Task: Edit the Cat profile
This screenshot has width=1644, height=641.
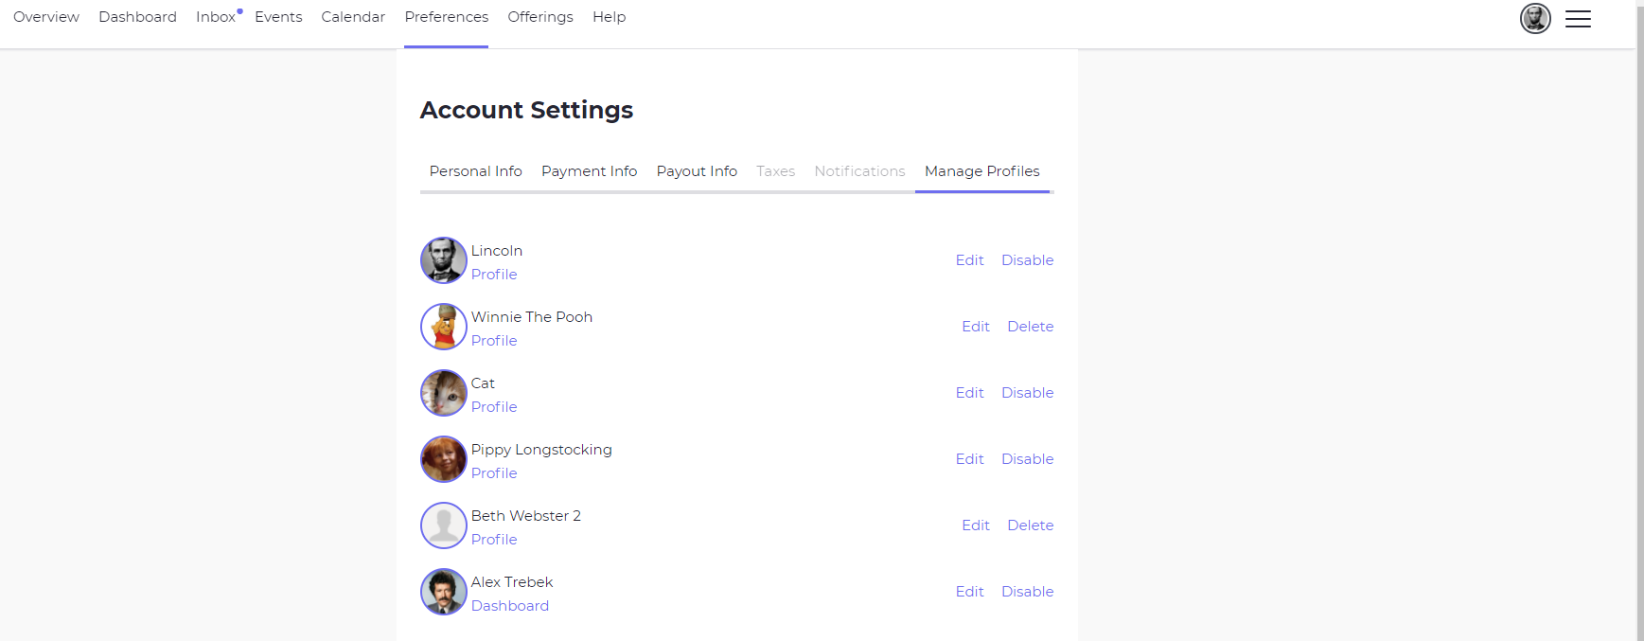Action: pyautogui.click(x=969, y=393)
